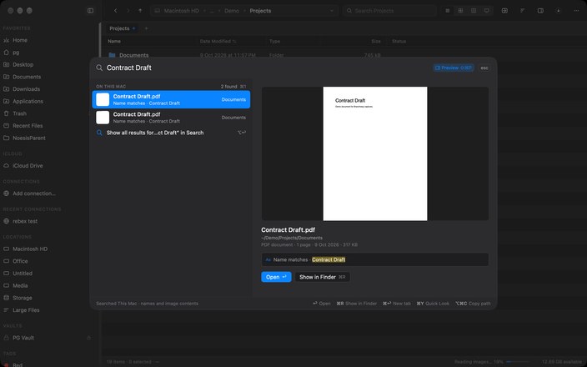Open the downloads activity toolbar icon
Screen dimensions: 587x367
pos(558,11)
